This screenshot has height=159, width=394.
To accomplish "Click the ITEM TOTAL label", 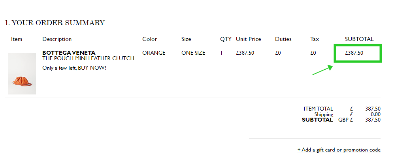I will coord(319,109).
